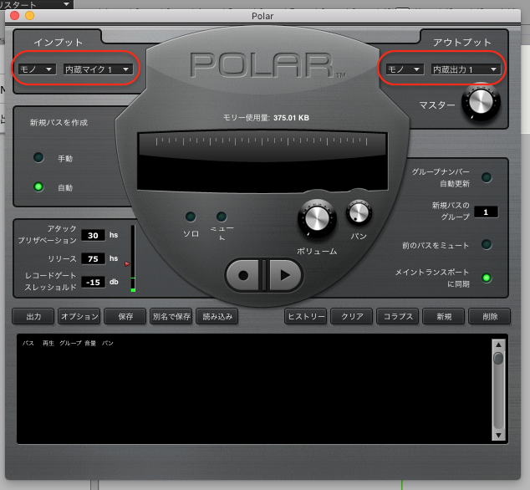Click the グループ column header in list
This screenshot has height=490, width=530.
click(70, 343)
